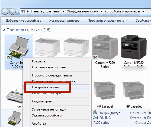Screen dimensions: 151x127
Task: Select the Canon iP100 series printer icon
Action: [19, 47]
